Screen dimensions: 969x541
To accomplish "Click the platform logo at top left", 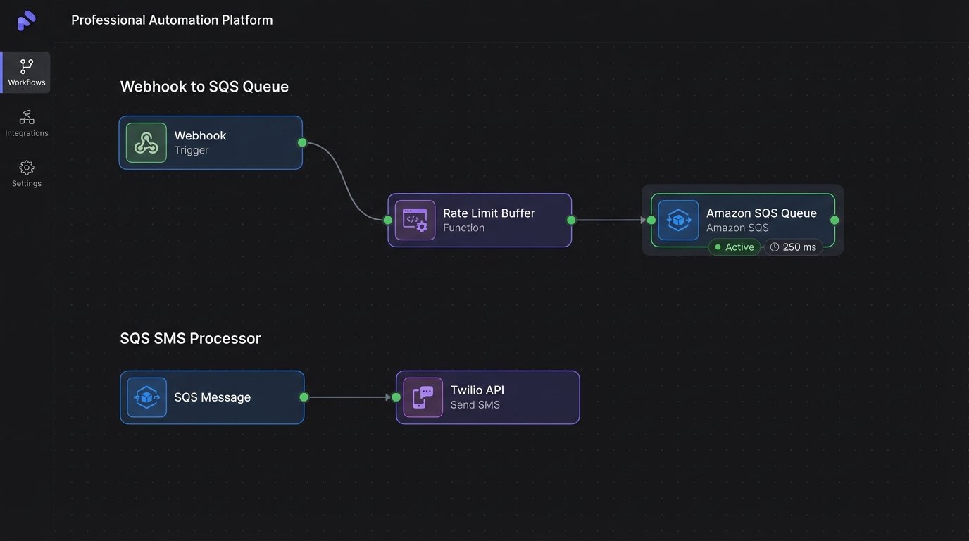I will tap(26, 20).
